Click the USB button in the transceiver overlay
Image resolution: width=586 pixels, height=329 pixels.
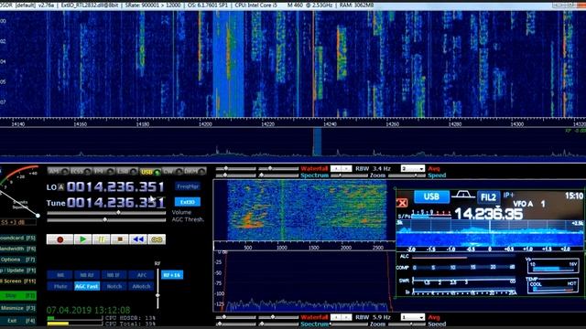(x=431, y=196)
